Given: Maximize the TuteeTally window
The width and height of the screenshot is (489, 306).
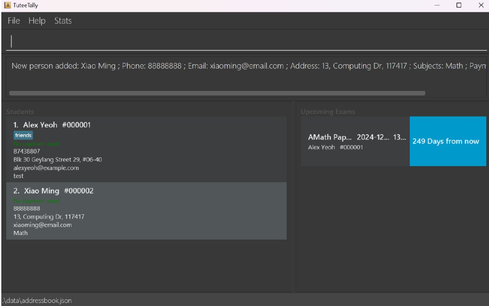Looking at the screenshot, I should click(x=459, y=5).
